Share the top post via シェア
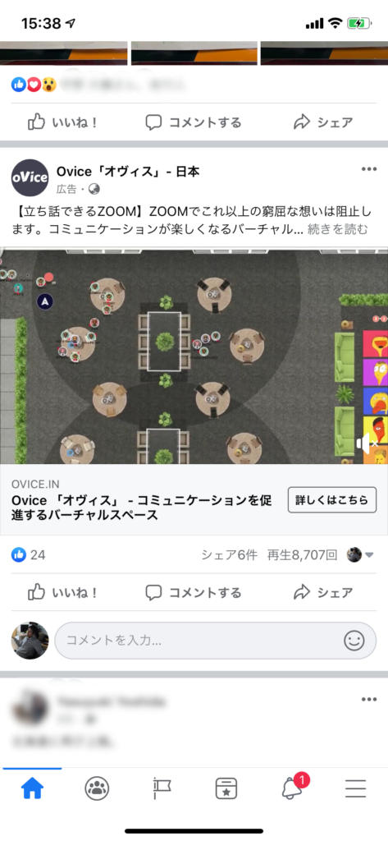This screenshot has height=841, width=388. (x=324, y=122)
